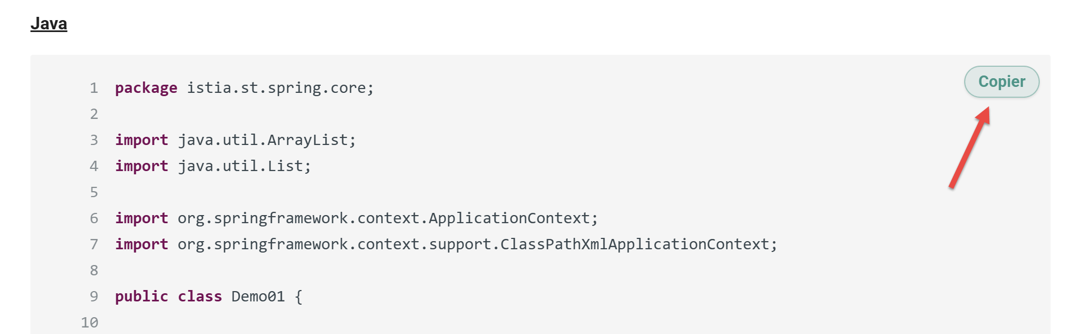Select line number 3 in the gutter
Viewport: 1080px width, 334px height.
click(94, 140)
